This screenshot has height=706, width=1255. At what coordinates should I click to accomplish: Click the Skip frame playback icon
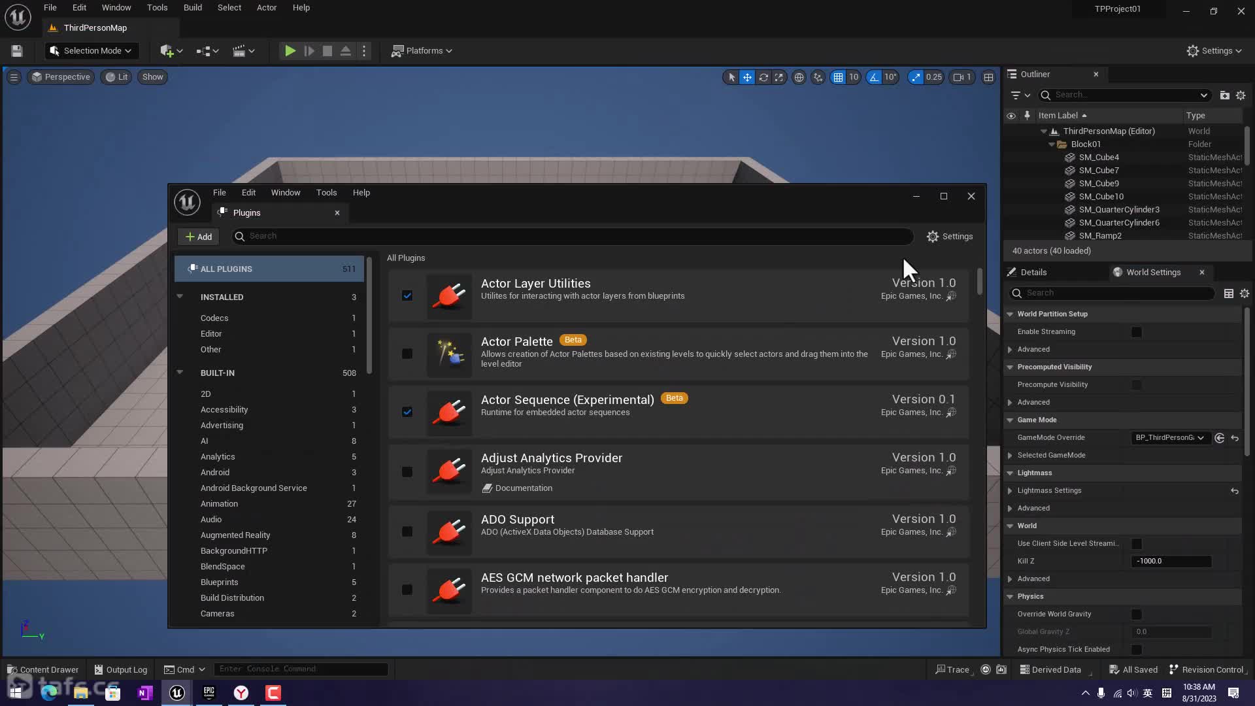pos(309,51)
